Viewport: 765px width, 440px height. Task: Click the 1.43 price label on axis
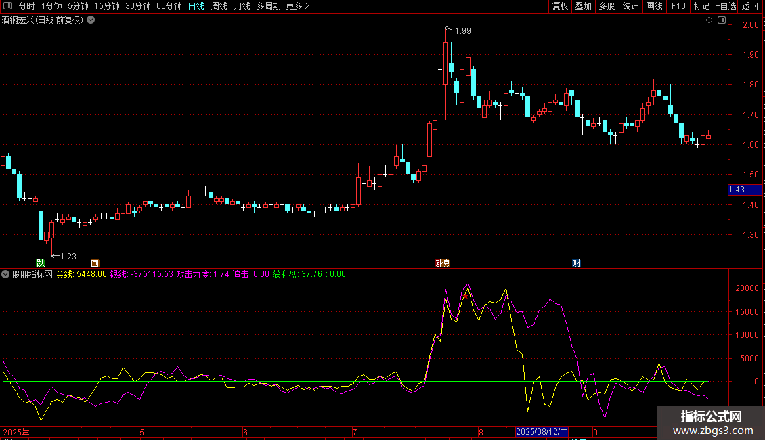coord(745,190)
